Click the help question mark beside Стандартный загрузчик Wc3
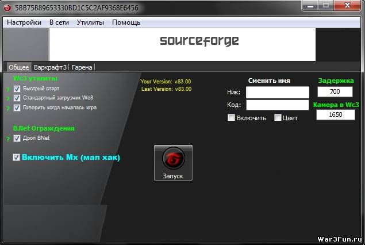This screenshot has width=365, height=245. point(8,98)
